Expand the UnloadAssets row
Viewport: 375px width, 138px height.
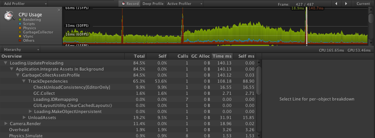[24, 118]
